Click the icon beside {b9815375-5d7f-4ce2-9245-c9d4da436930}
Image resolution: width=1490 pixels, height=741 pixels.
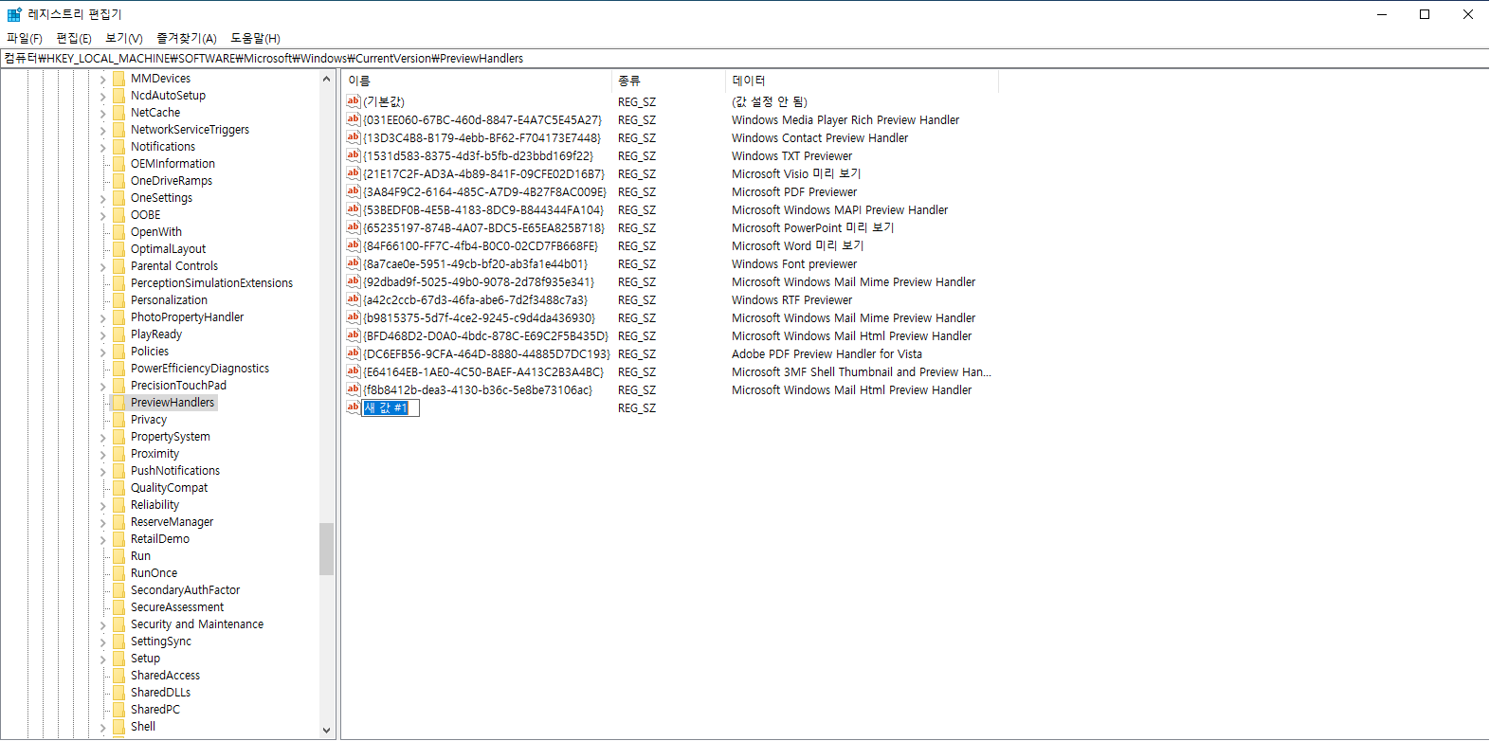pyautogui.click(x=354, y=317)
